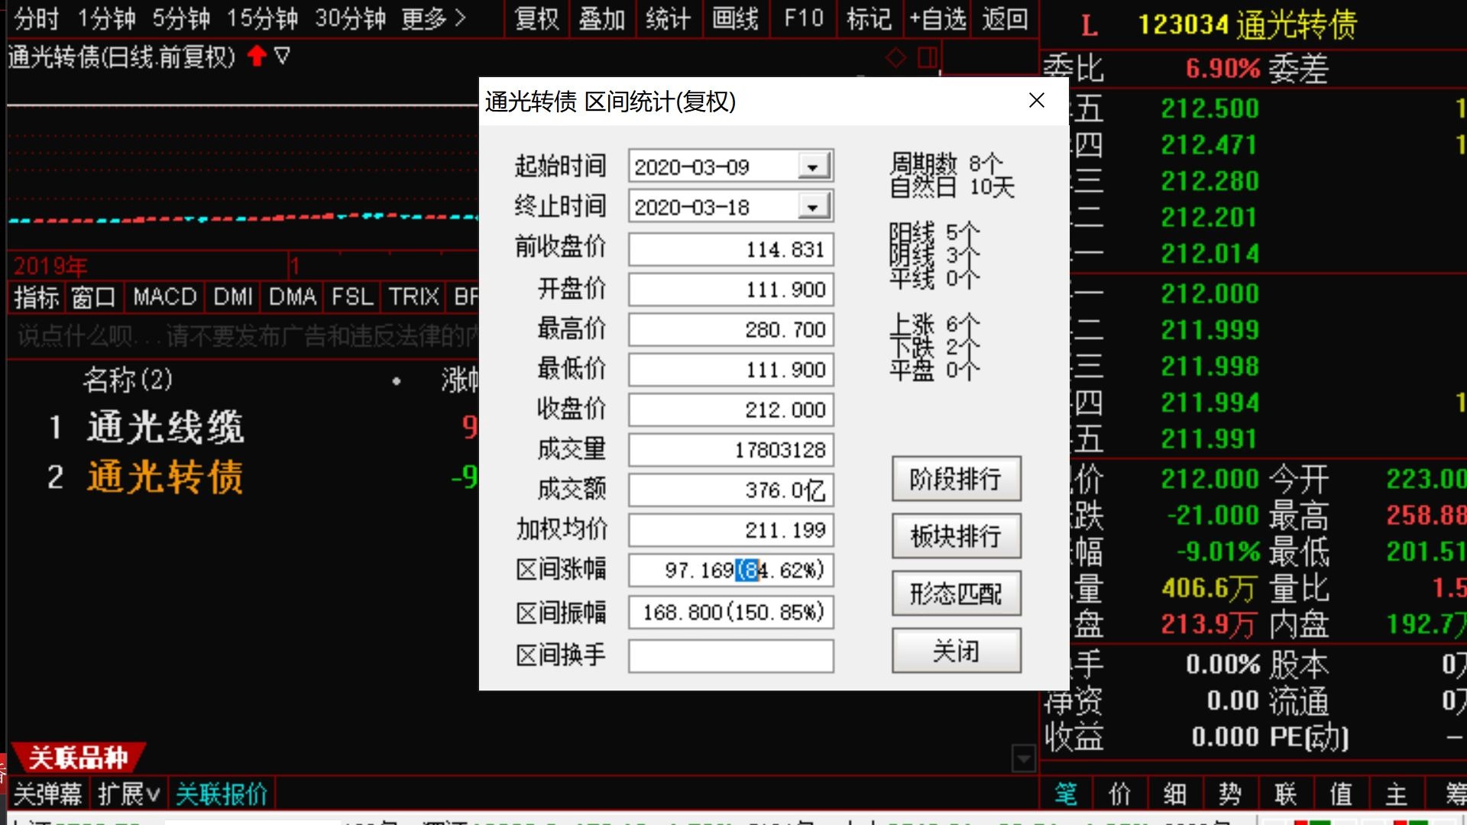Select the 窗口 tab
Screen dimensions: 1467x825
[93, 296]
